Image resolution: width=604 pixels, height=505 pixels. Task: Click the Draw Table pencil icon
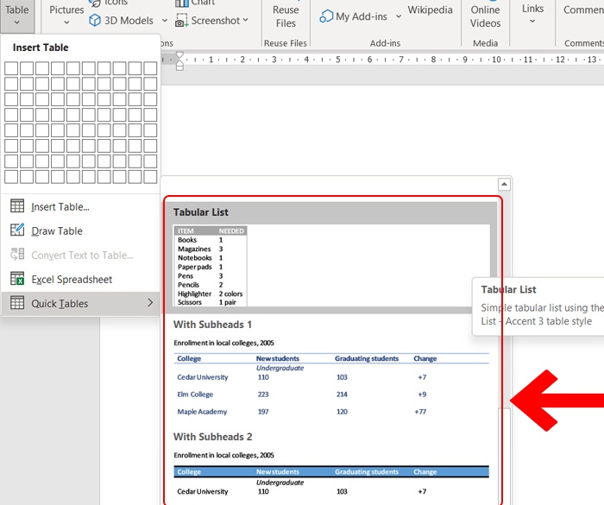17,230
